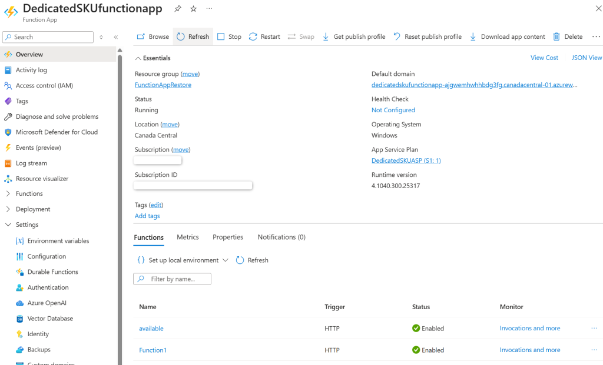Viewport: 603px width, 365px height.
Task: Open the available function
Action: pos(151,329)
